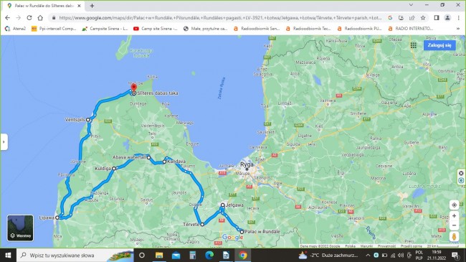The width and height of the screenshot is (466, 262).
Task: Show hidden system tray icons
Action: click(x=368, y=255)
